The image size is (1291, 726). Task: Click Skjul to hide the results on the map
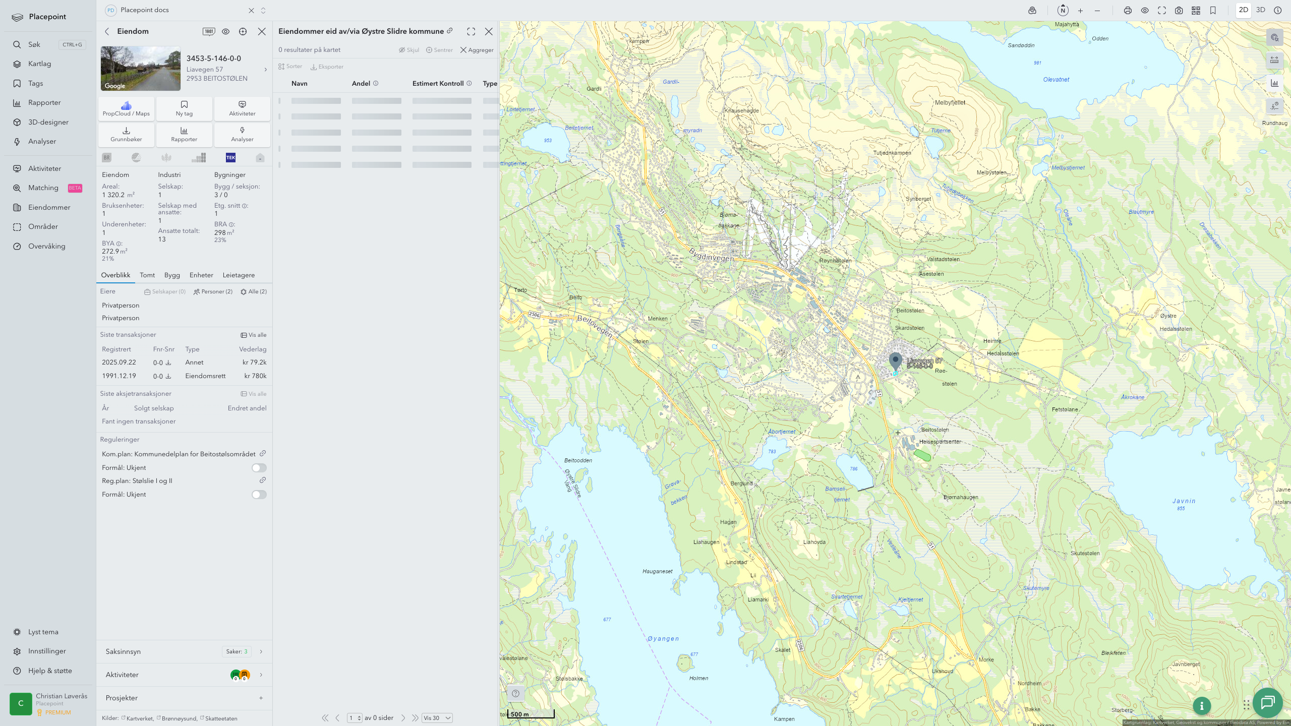click(409, 50)
